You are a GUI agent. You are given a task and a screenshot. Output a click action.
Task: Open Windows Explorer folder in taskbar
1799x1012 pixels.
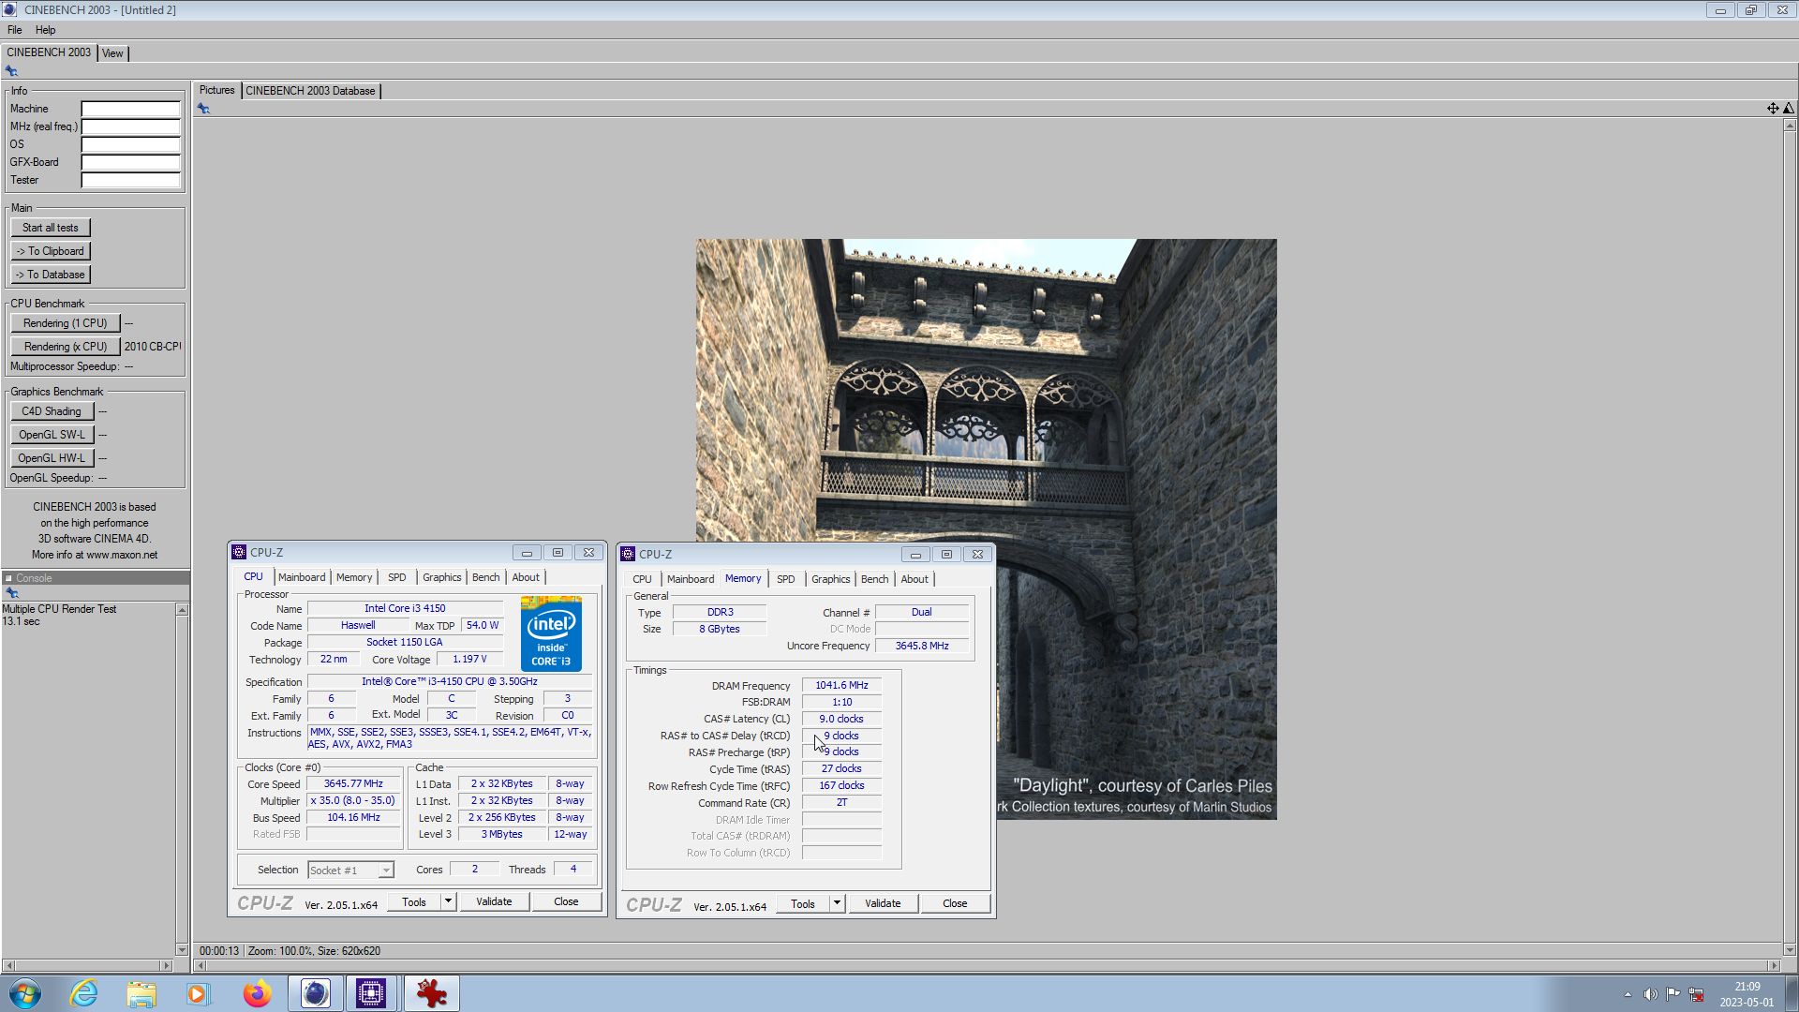coord(141,993)
